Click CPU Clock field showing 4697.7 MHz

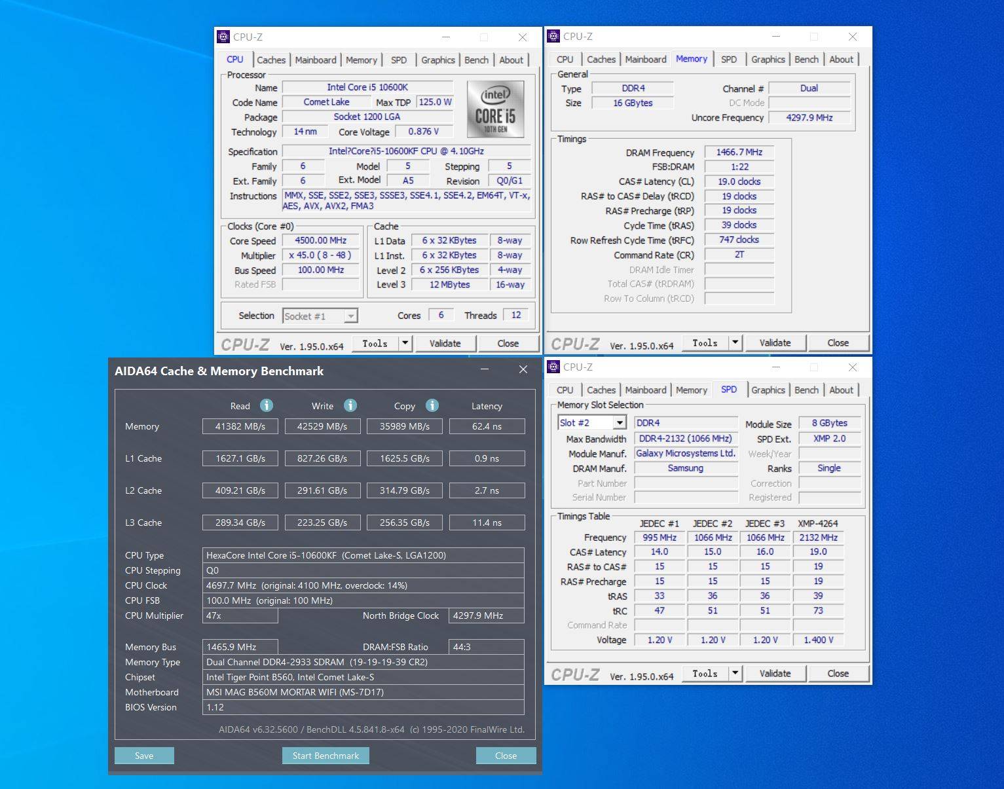tap(363, 585)
